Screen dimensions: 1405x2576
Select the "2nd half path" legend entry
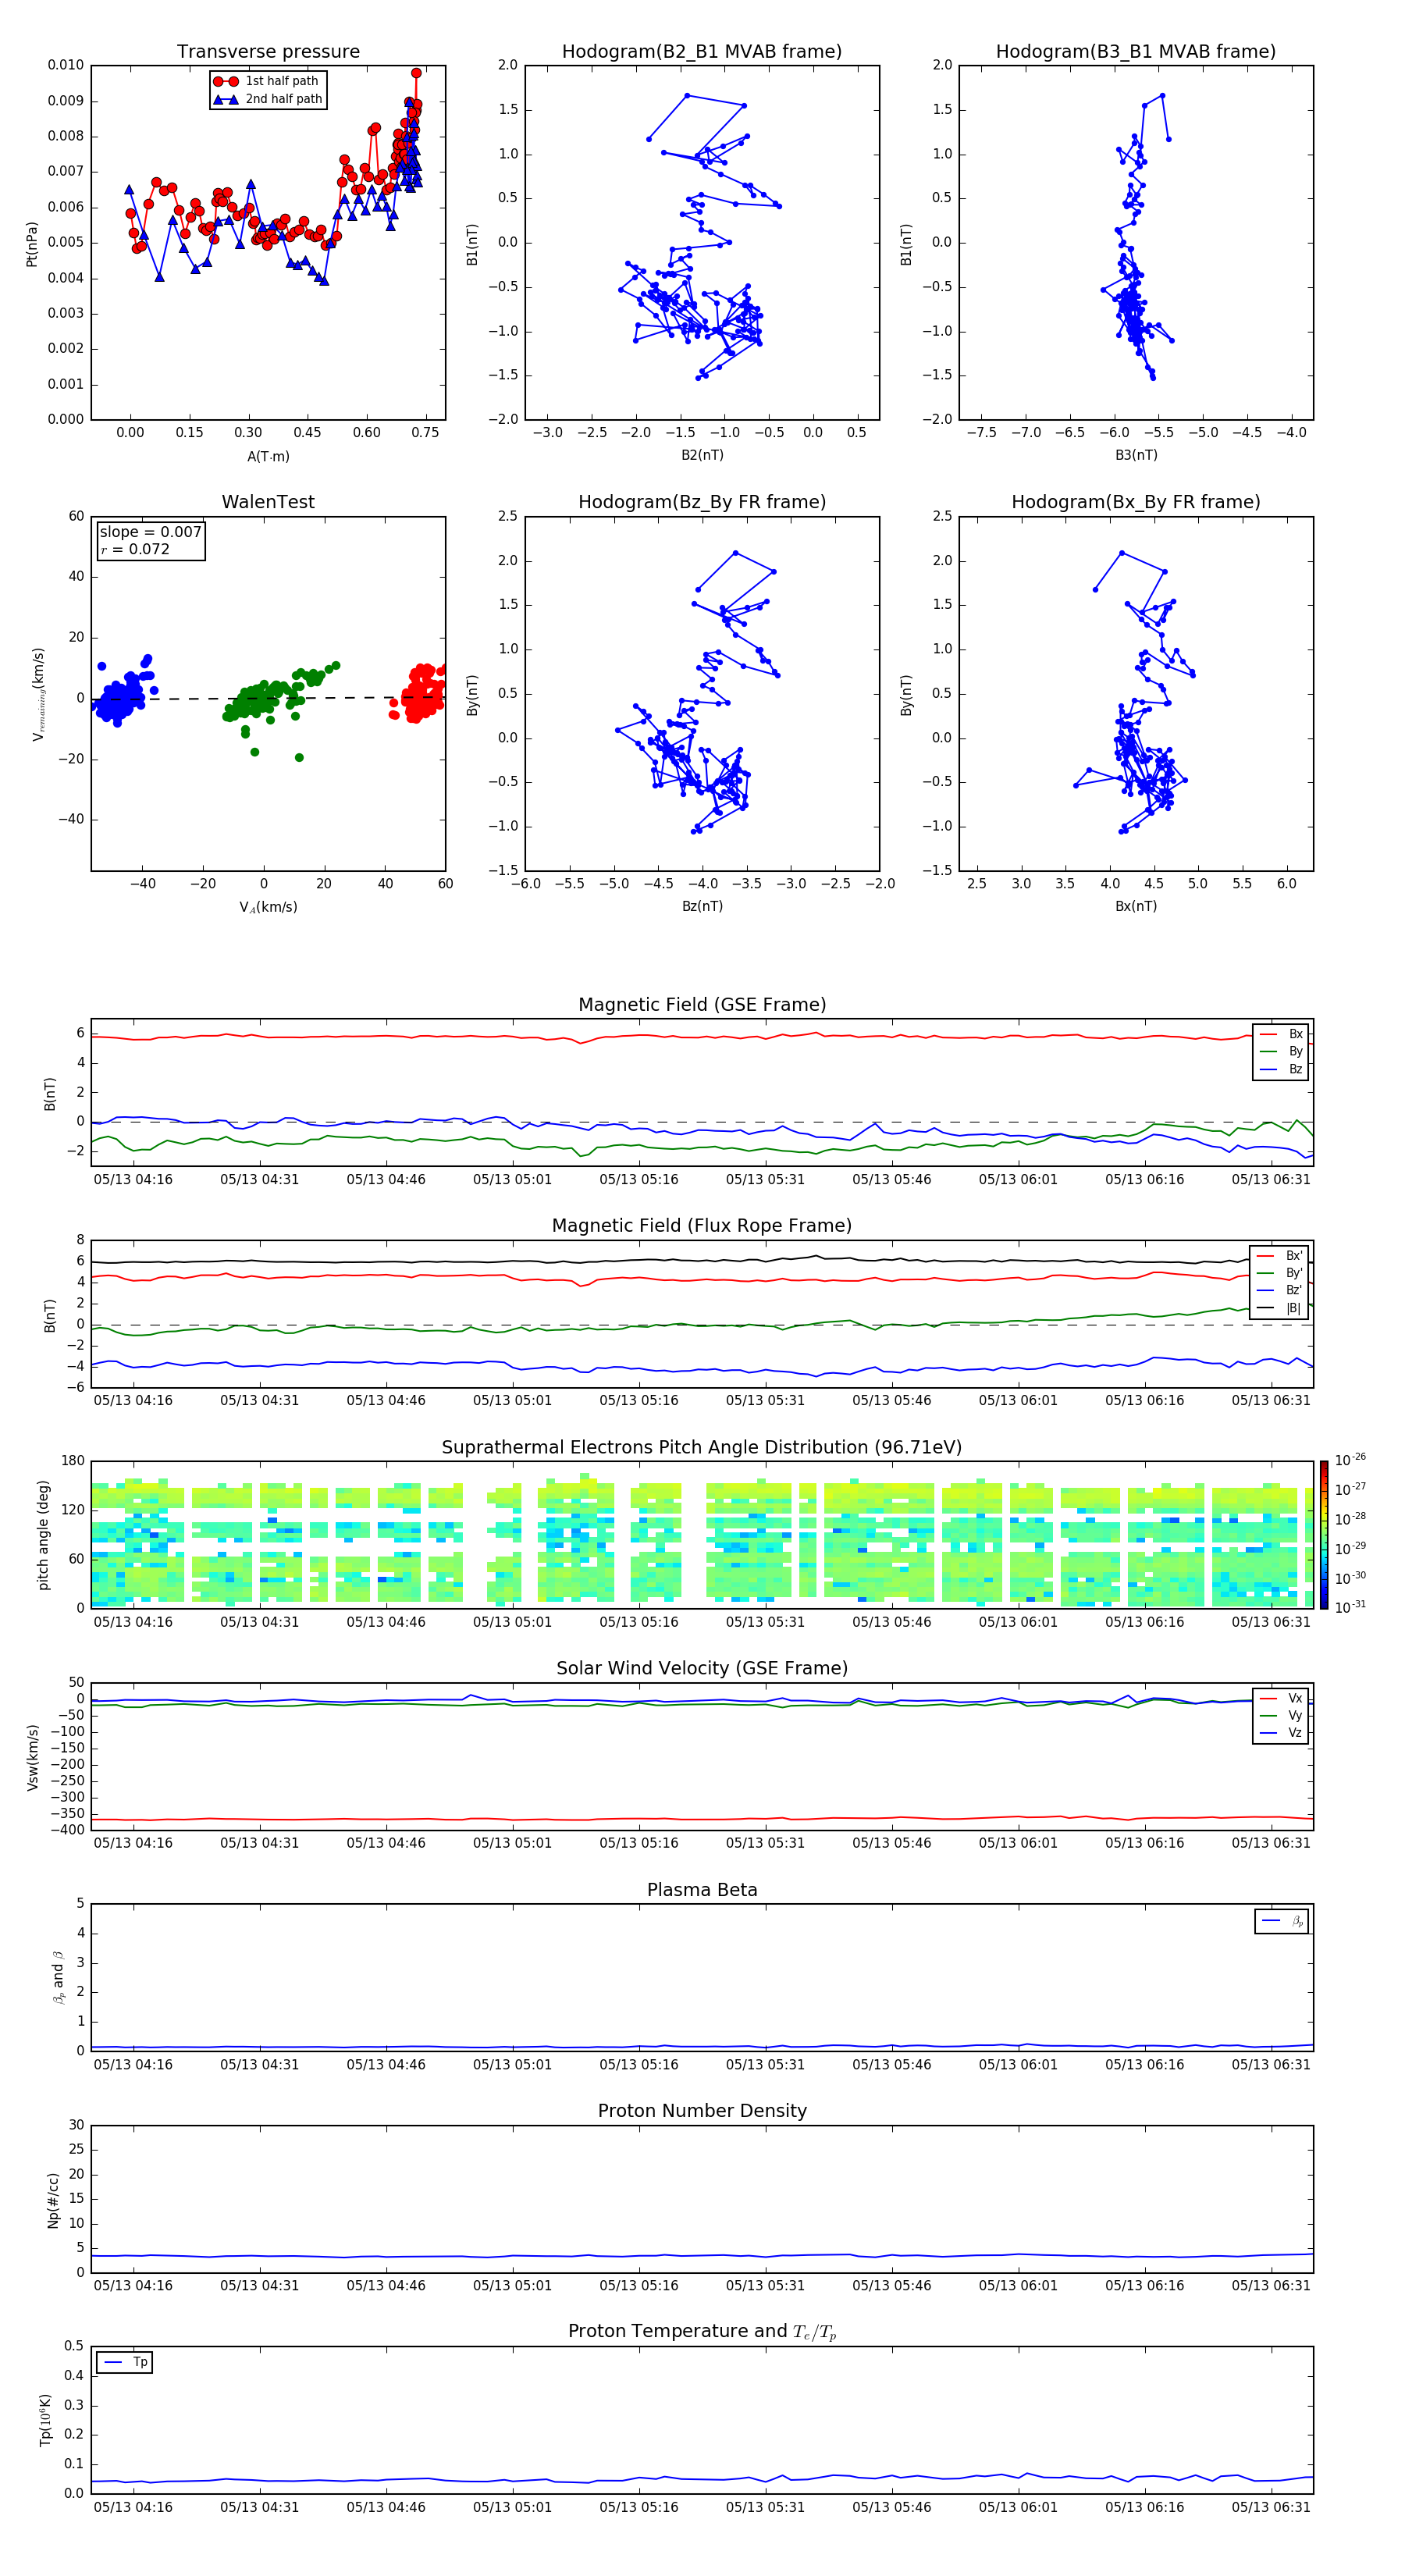coord(268,99)
